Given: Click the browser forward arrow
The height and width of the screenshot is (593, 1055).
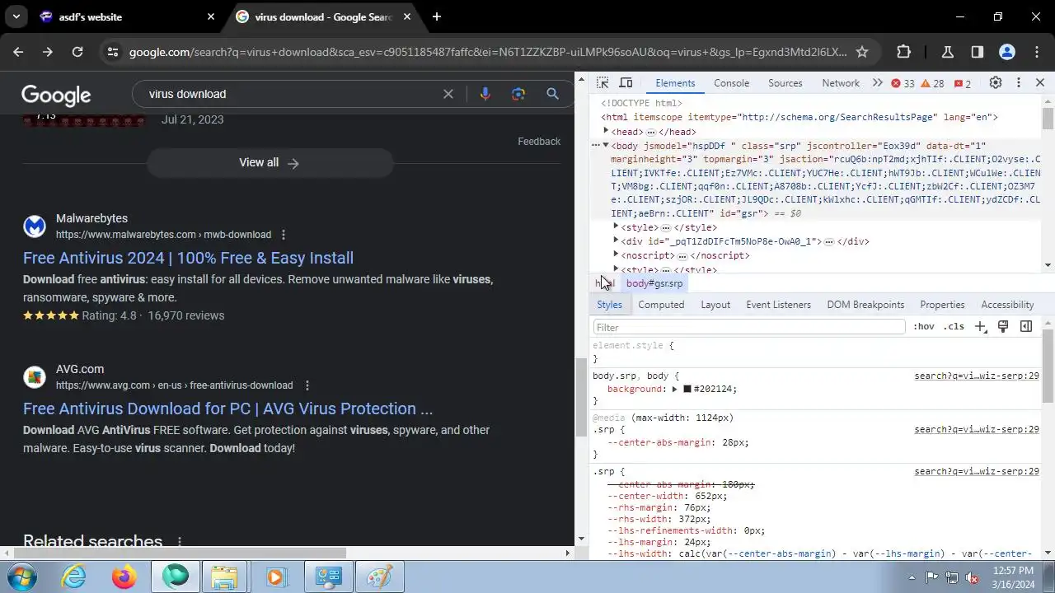Looking at the screenshot, I should click(x=48, y=52).
